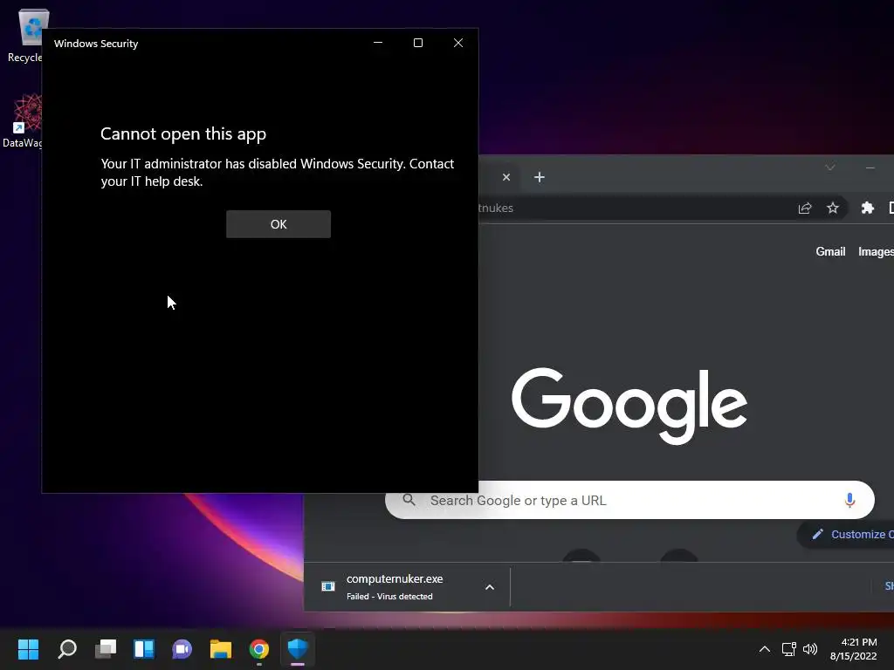Maximize the Windows Security window
This screenshot has width=894, height=670.
(x=418, y=44)
